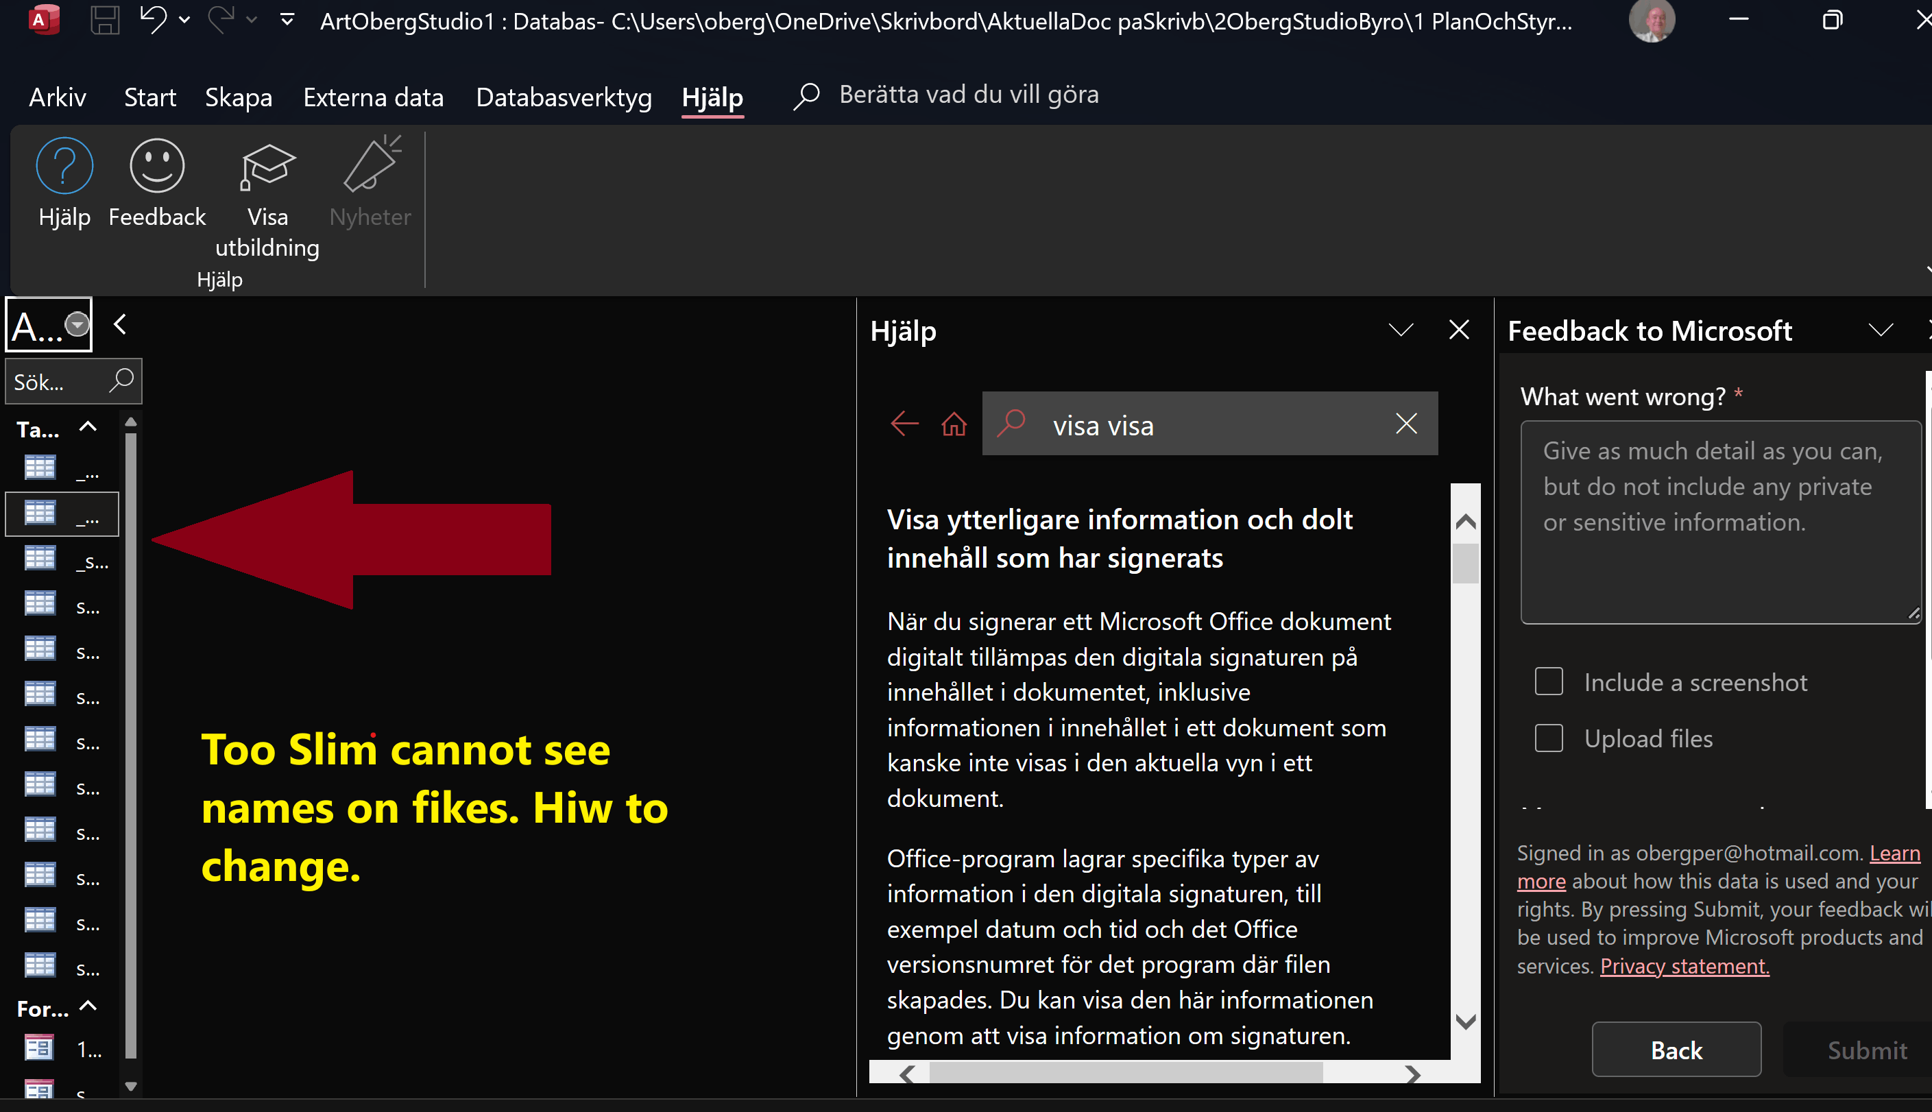Screen dimensions: 1932x1112
Task: Enable Include a screenshot checkbox
Action: tap(1549, 681)
